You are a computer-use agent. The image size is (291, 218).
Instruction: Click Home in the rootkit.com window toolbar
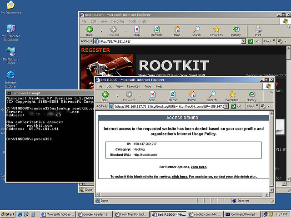(x=176, y=31)
